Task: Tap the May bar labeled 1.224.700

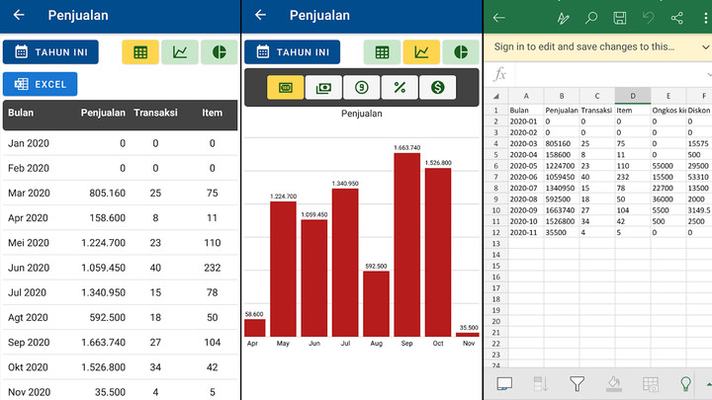Action: [283, 269]
